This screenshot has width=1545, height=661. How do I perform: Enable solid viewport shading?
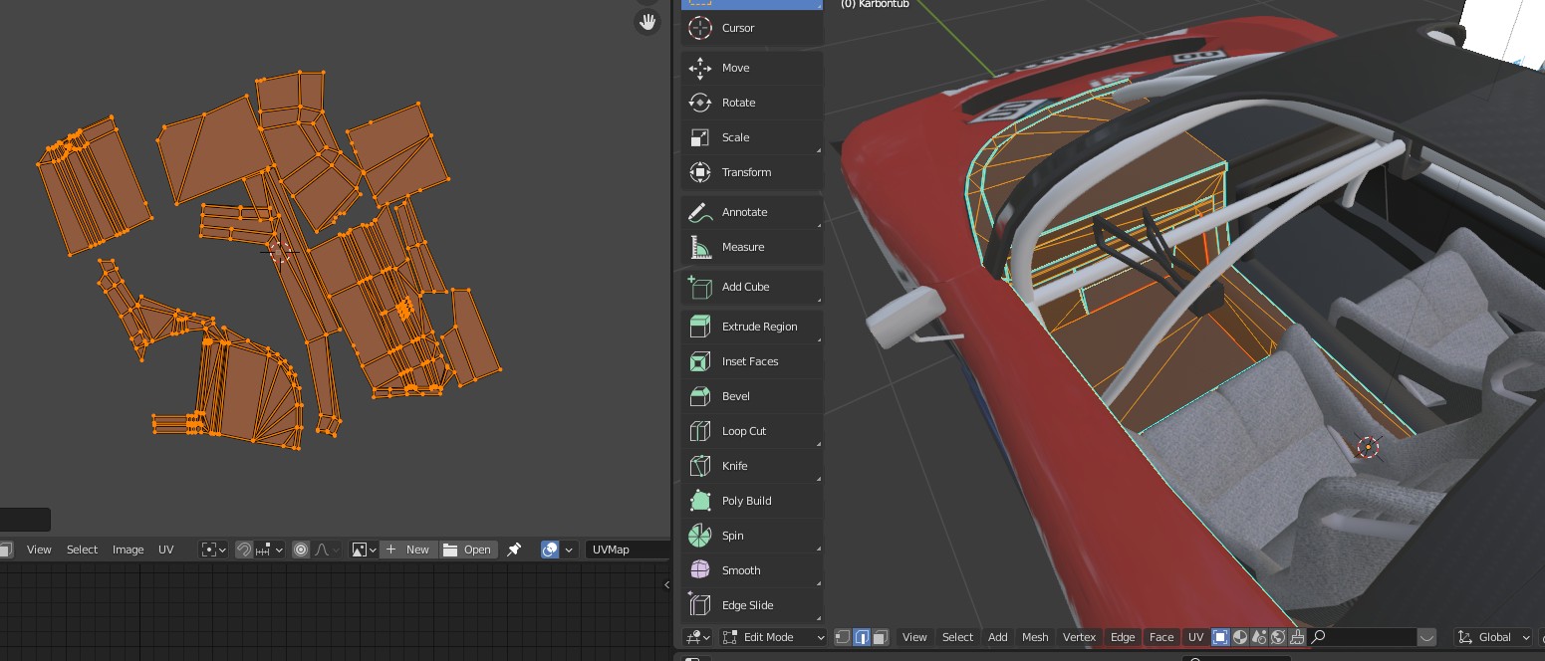[1240, 637]
